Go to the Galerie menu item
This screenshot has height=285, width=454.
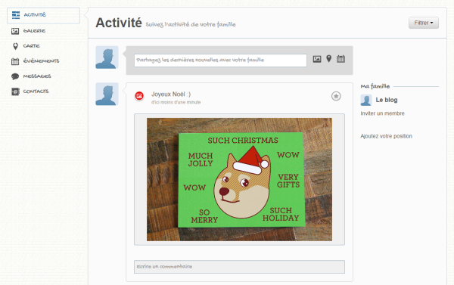pos(34,31)
